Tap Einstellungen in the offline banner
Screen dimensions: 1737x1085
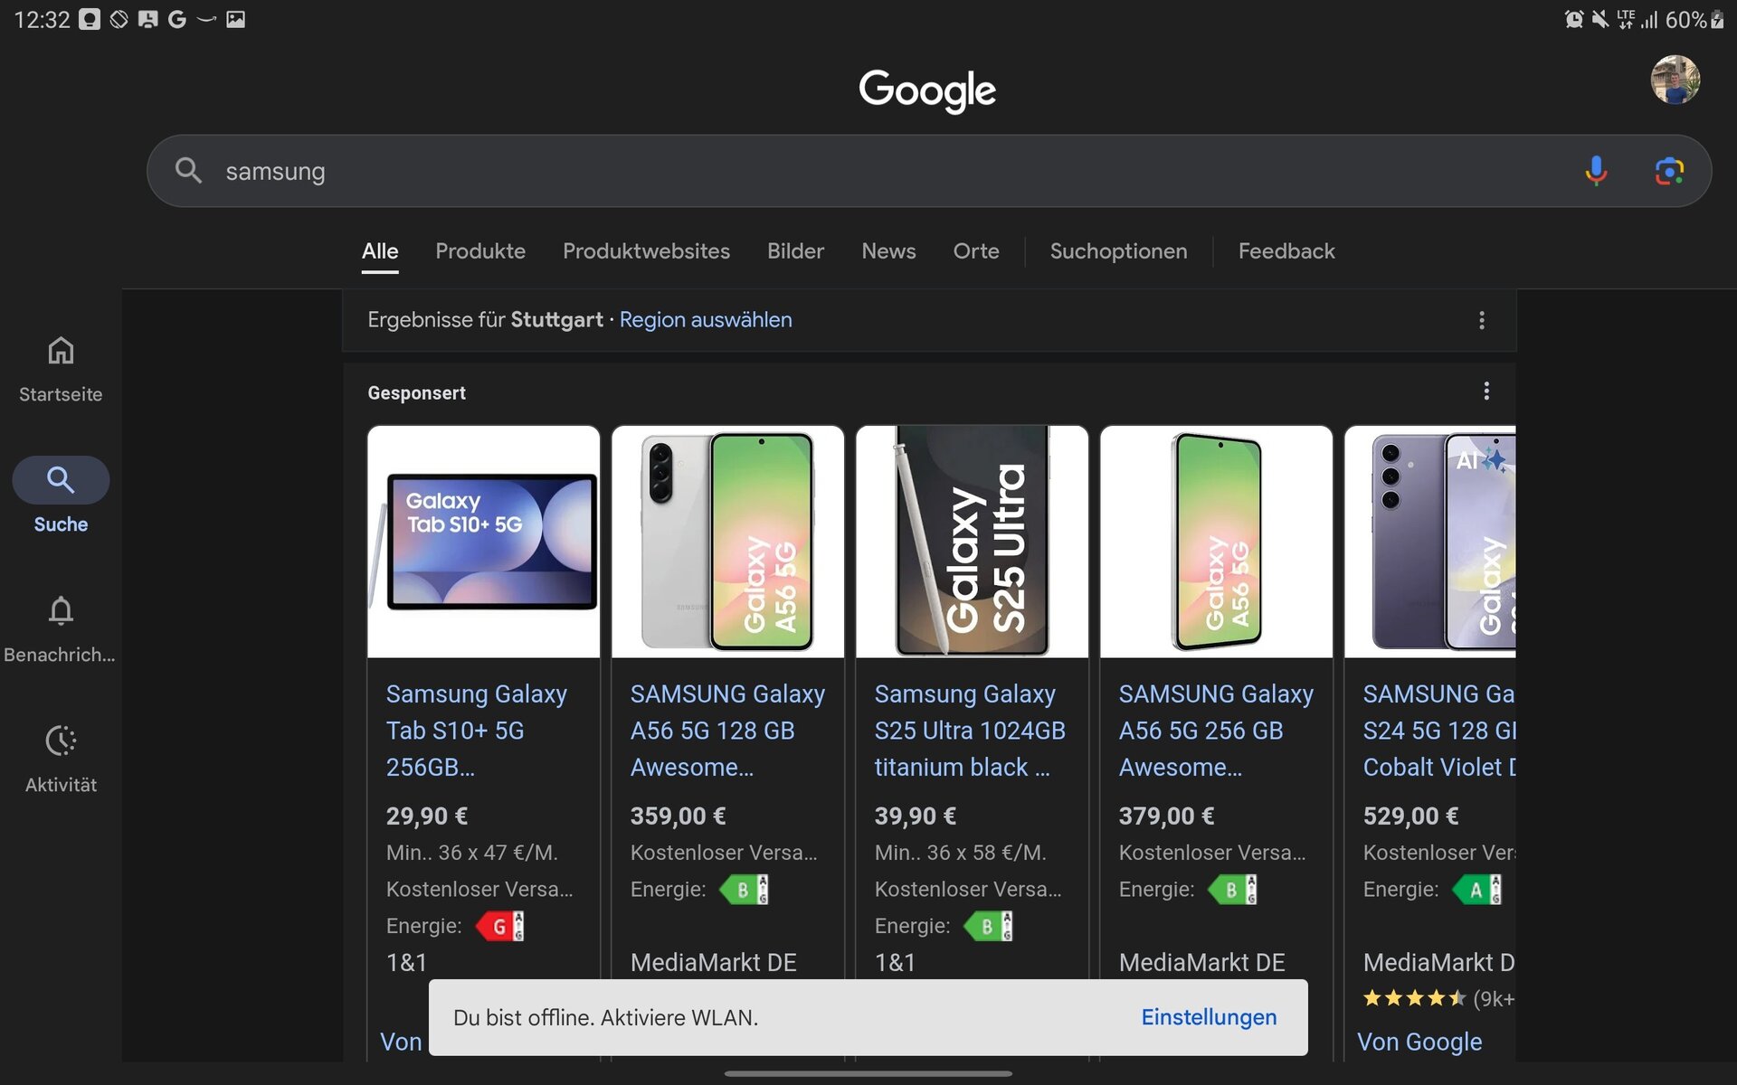(1209, 1017)
